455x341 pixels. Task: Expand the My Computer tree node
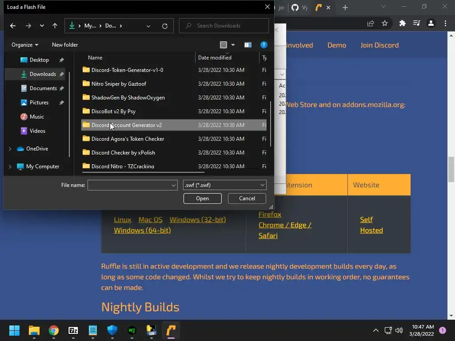10,167
